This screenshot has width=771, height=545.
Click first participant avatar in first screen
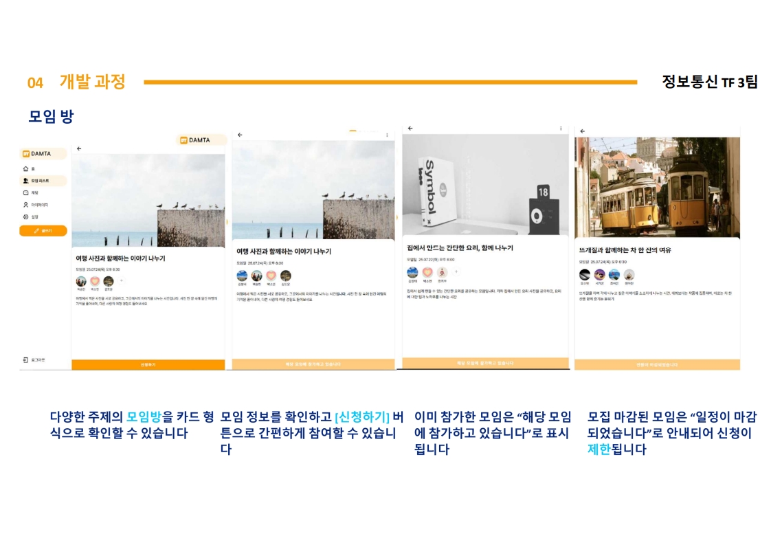coord(81,281)
